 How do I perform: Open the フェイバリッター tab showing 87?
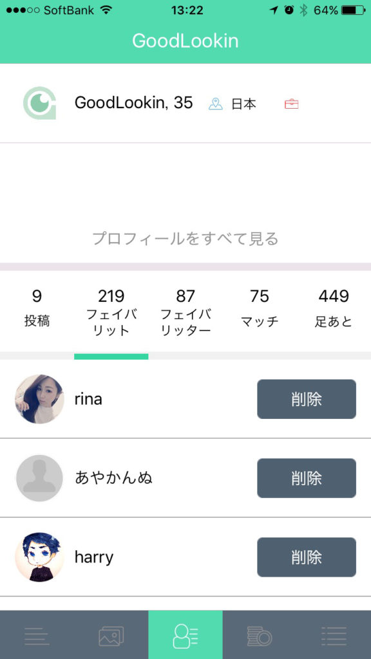pos(186,308)
